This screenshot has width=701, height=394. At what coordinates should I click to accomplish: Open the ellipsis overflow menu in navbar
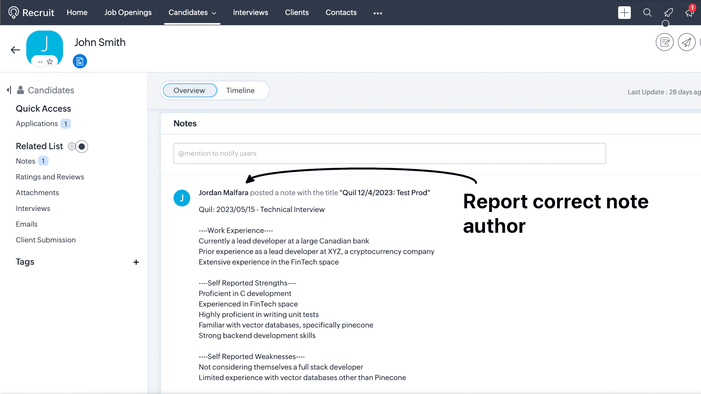pos(378,13)
